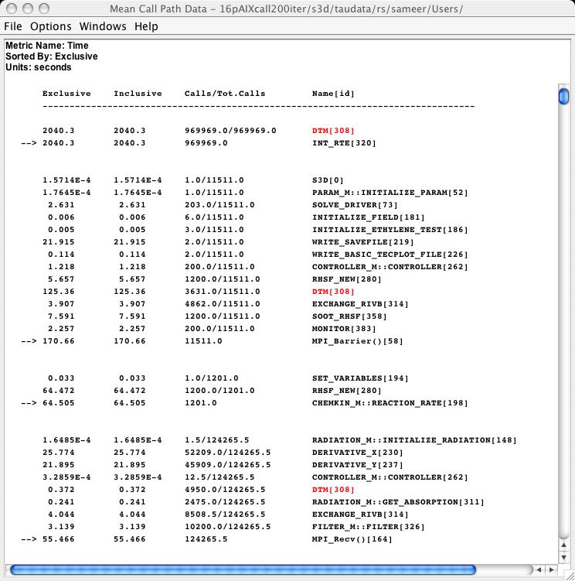Click the vertical scrollbar down arrow

pyautogui.click(x=563, y=557)
